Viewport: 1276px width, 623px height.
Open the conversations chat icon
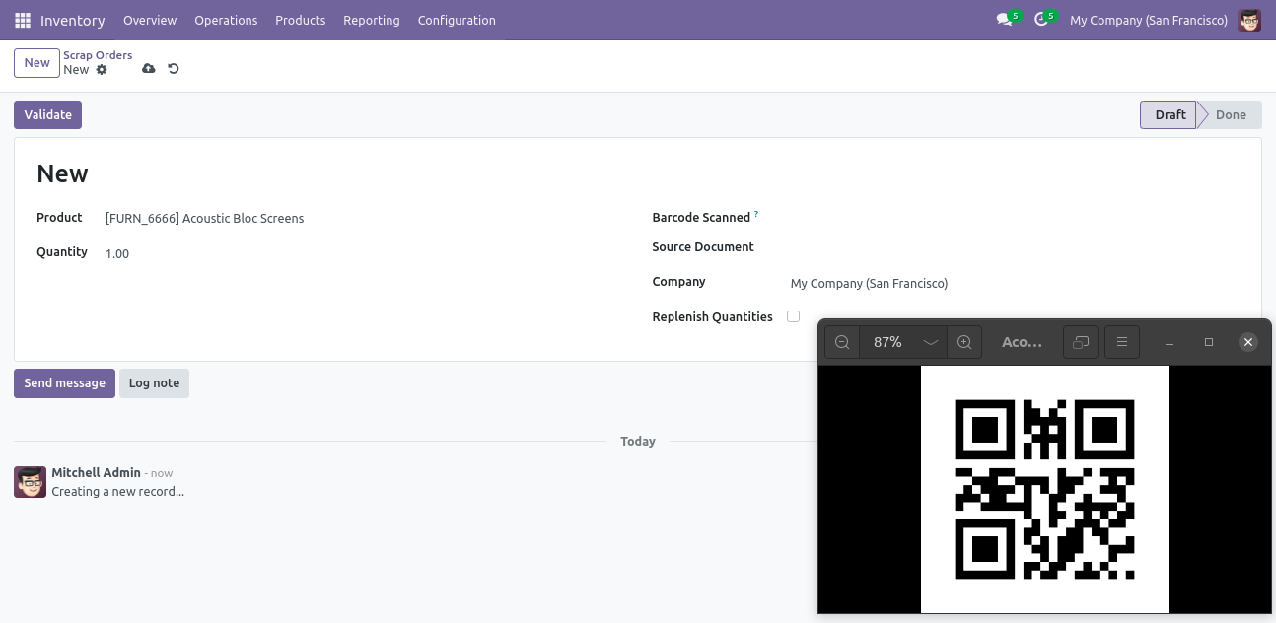(x=1005, y=20)
